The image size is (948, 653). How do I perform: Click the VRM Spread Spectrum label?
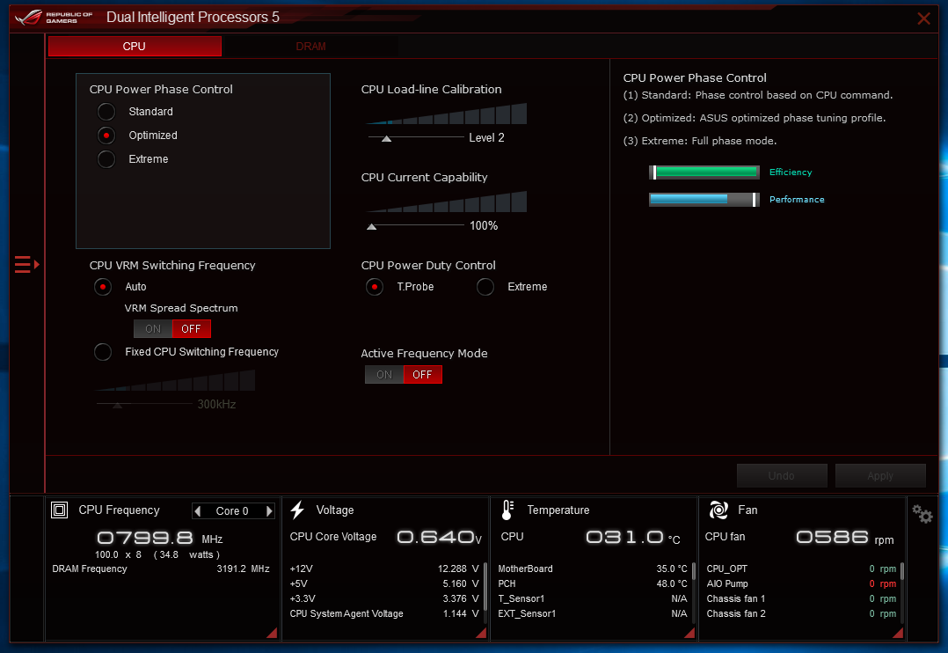(x=181, y=308)
